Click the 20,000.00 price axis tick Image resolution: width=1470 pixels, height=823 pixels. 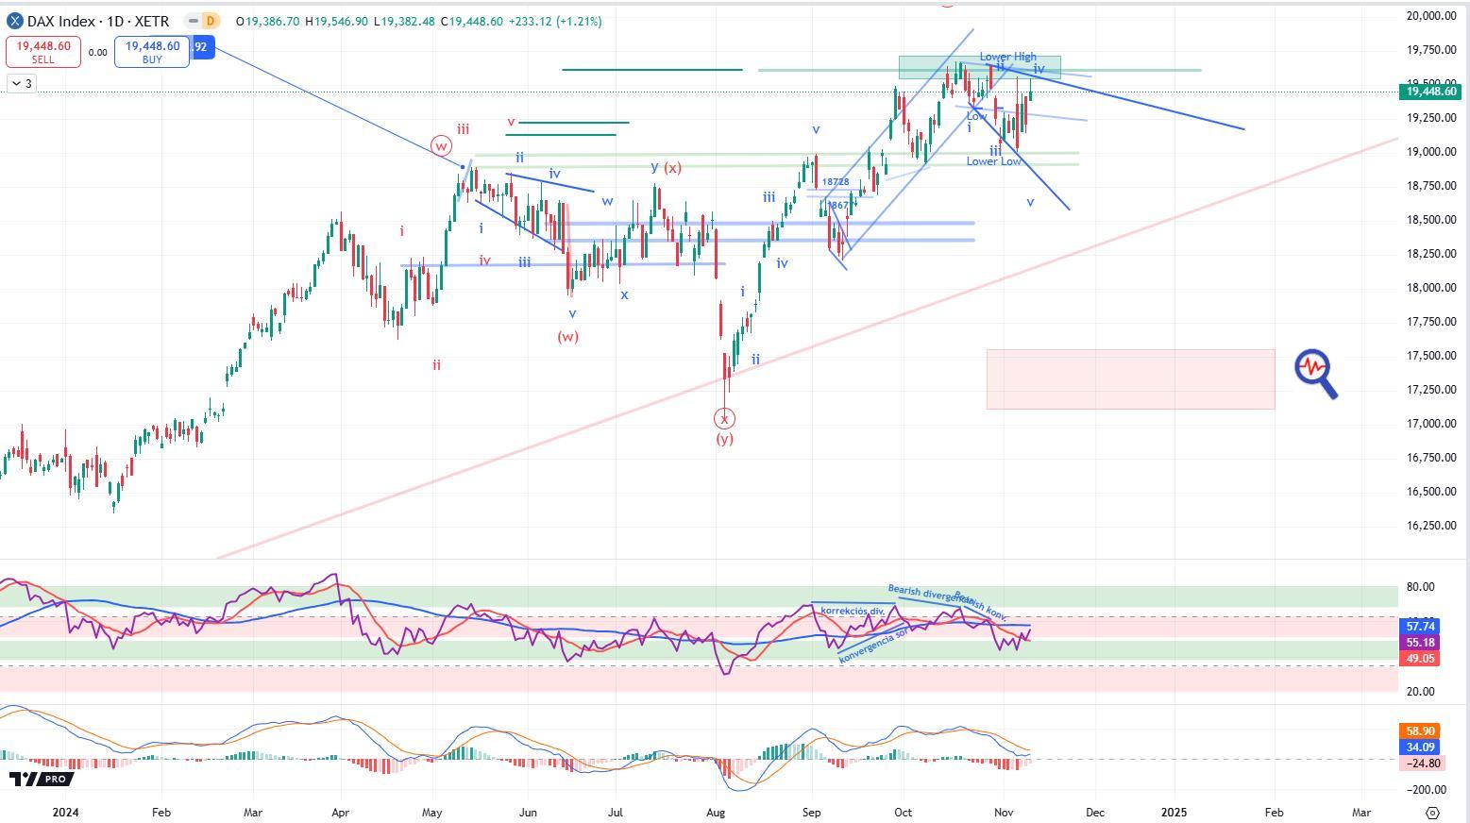coord(1430,15)
